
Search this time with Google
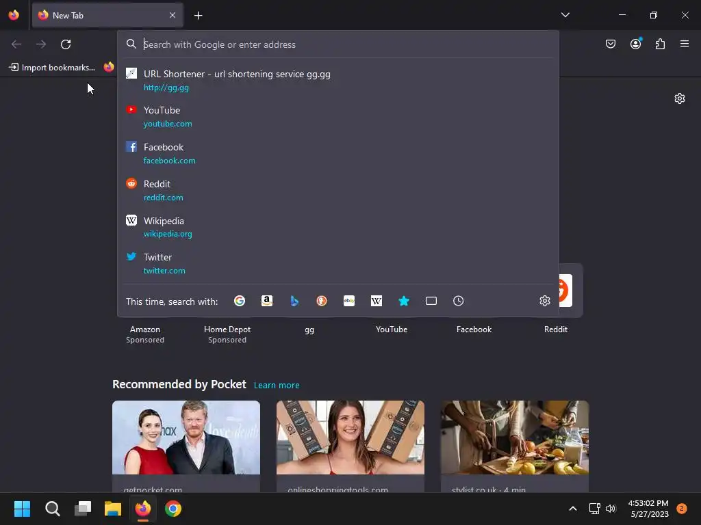240,301
